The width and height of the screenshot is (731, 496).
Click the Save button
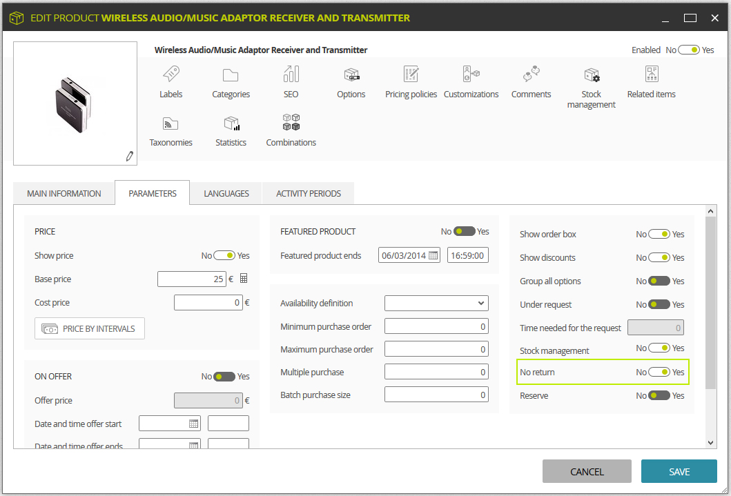679,471
